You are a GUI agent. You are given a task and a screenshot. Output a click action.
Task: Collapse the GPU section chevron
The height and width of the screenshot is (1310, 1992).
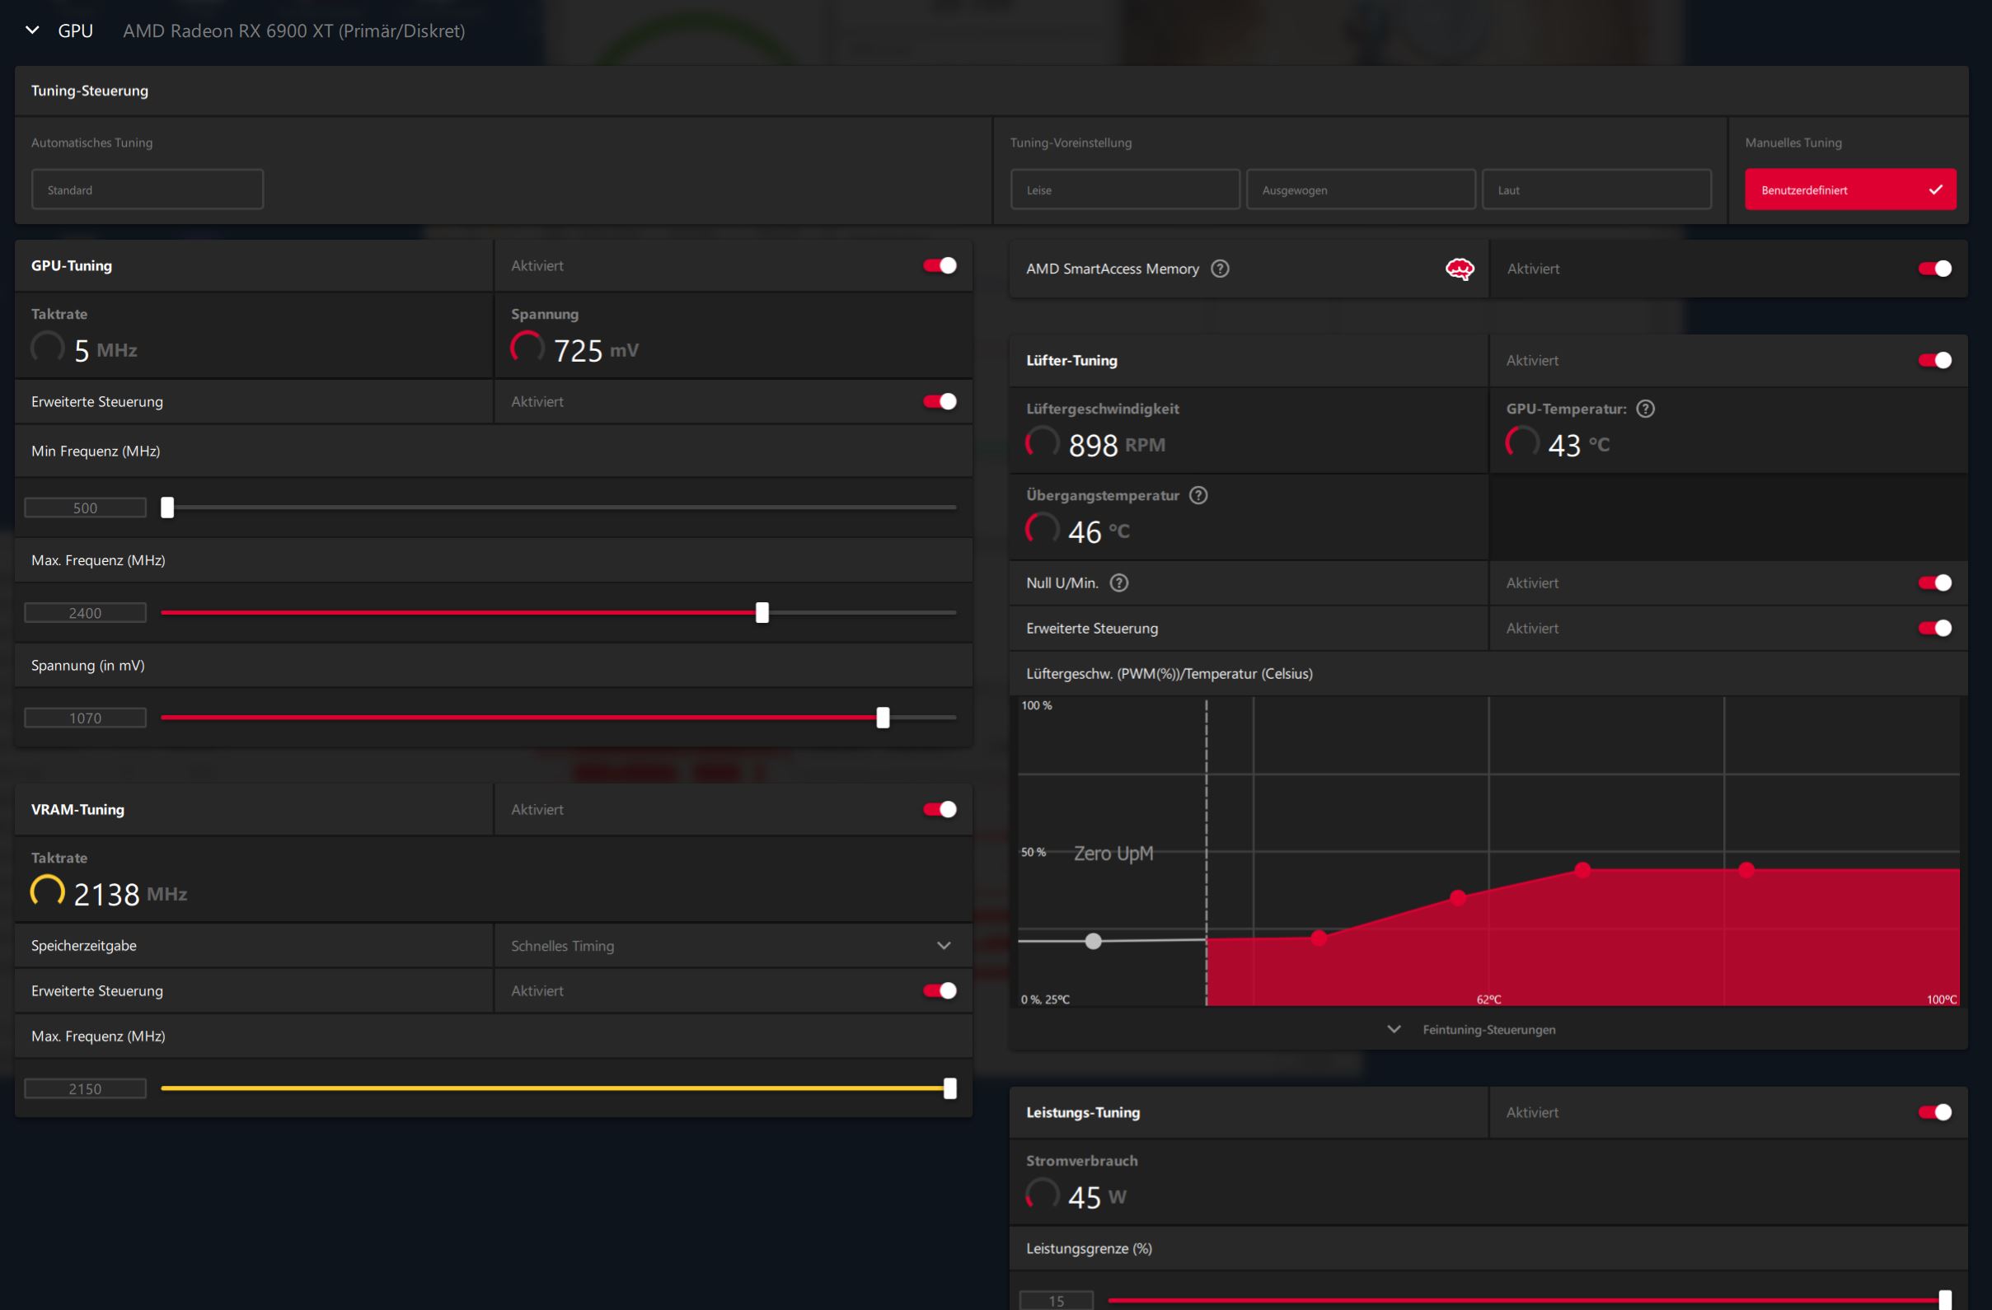[x=33, y=30]
